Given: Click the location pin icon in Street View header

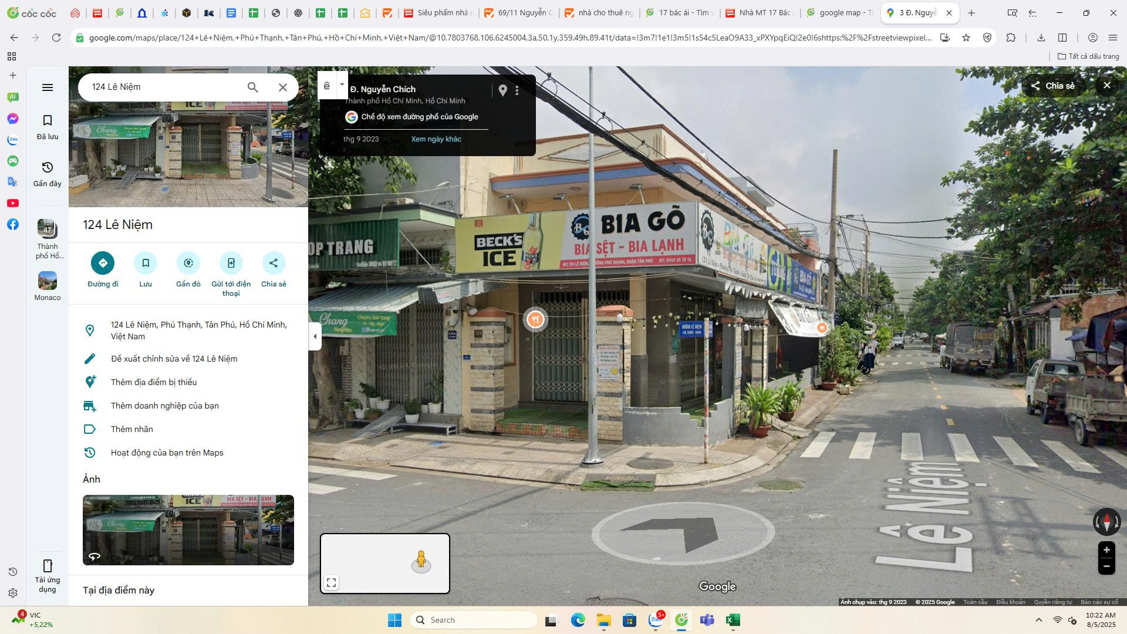Looking at the screenshot, I should click(x=502, y=90).
